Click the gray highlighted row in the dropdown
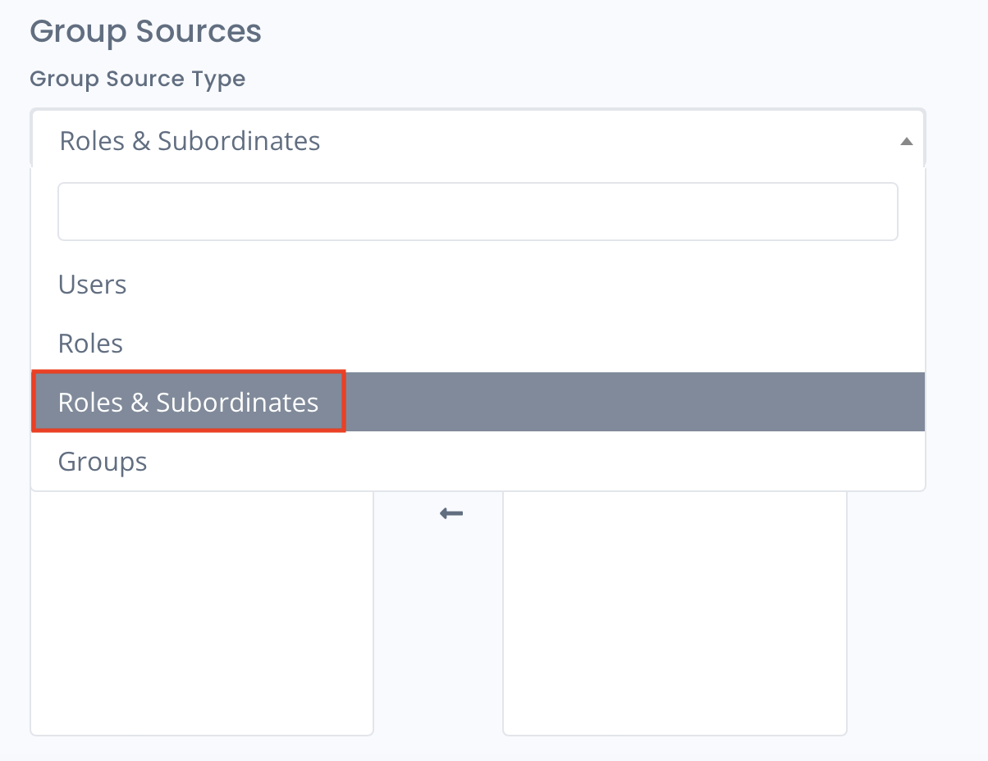 (x=478, y=402)
